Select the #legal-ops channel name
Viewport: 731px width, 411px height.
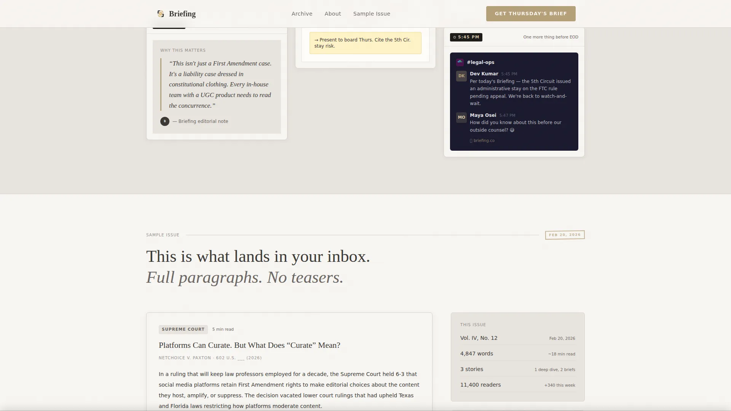tap(480, 62)
